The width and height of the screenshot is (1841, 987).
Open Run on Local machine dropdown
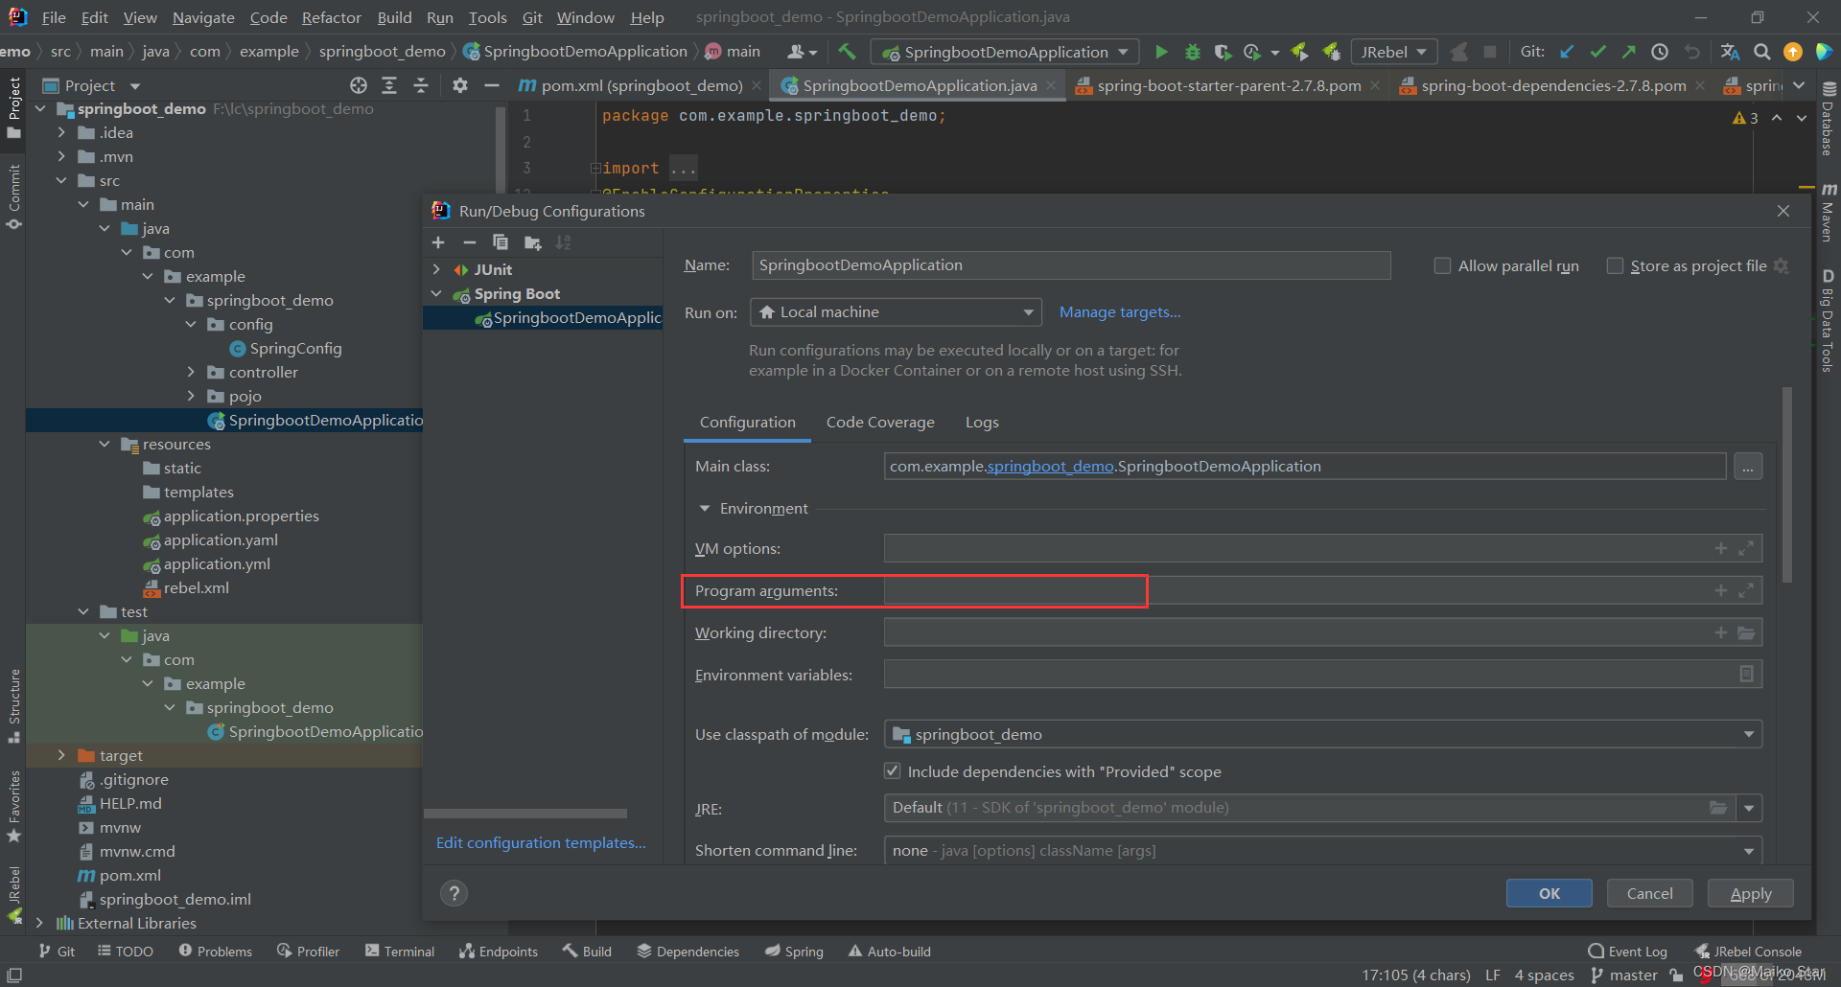(x=897, y=312)
